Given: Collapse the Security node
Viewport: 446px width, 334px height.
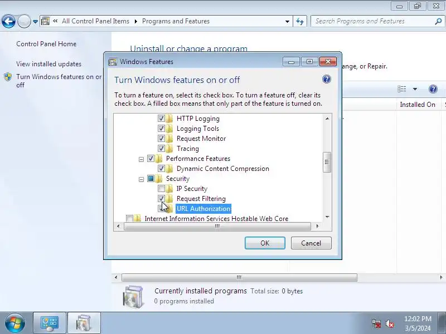Looking at the screenshot, I should (x=141, y=179).
